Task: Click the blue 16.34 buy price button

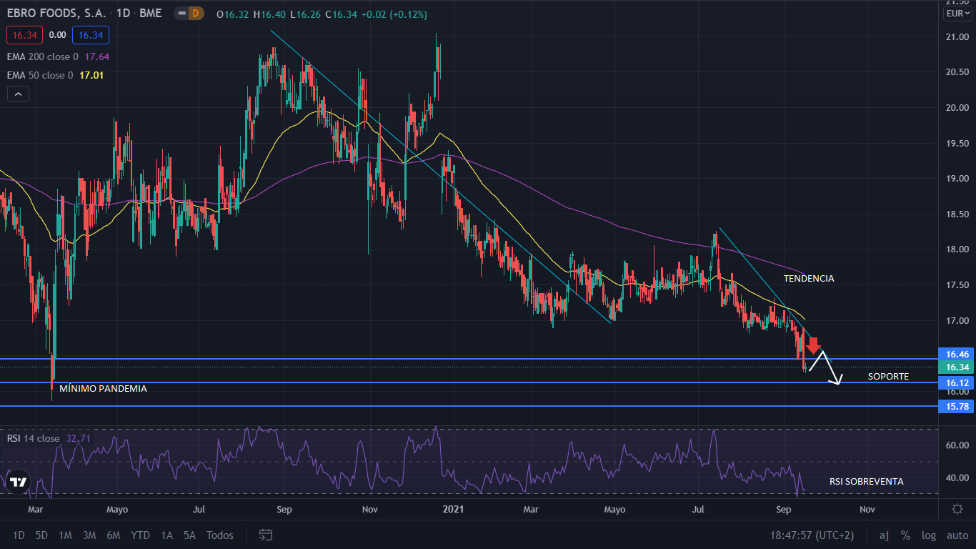Action: (90, 34)
